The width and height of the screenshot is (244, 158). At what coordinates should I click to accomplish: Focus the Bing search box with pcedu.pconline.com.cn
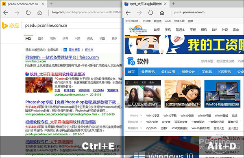tap(72, 26)
